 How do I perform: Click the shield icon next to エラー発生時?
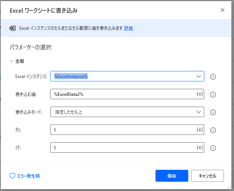click(12, 176)
